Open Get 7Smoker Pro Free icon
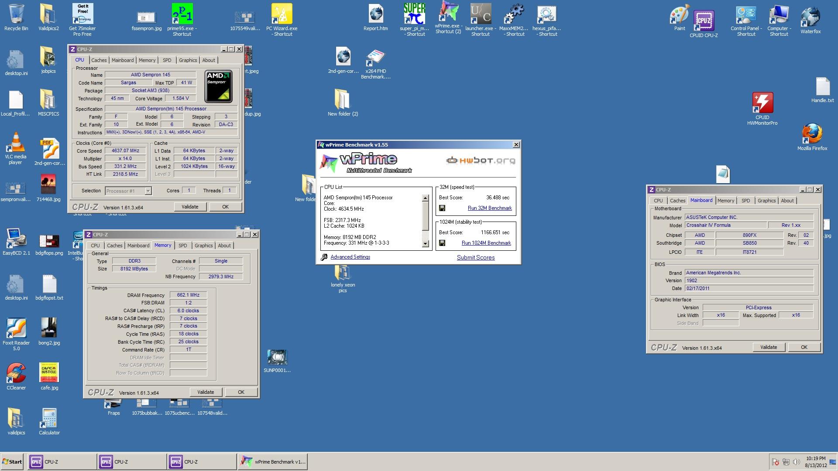 (x=82, y=19)
